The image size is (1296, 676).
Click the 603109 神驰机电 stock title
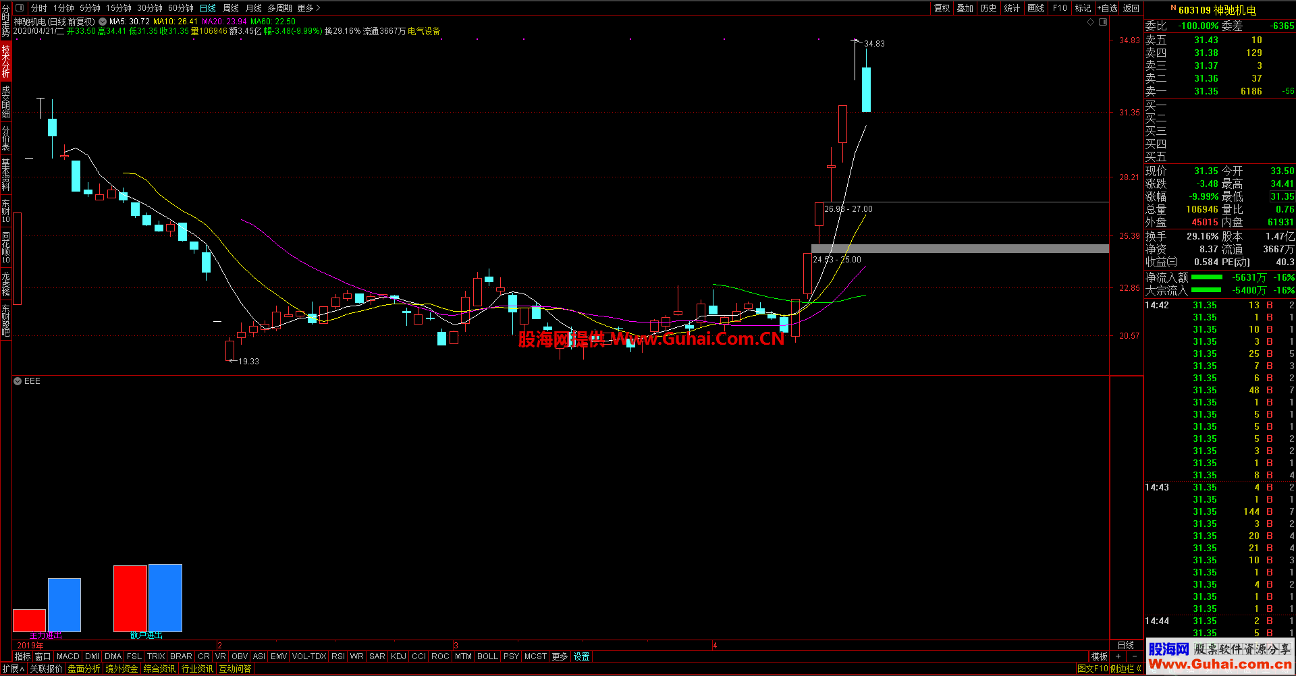[x=1218, y=10]
